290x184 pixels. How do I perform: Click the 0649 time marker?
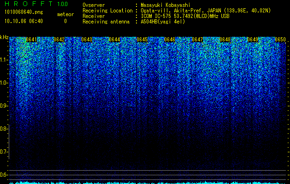pos(253,40)
